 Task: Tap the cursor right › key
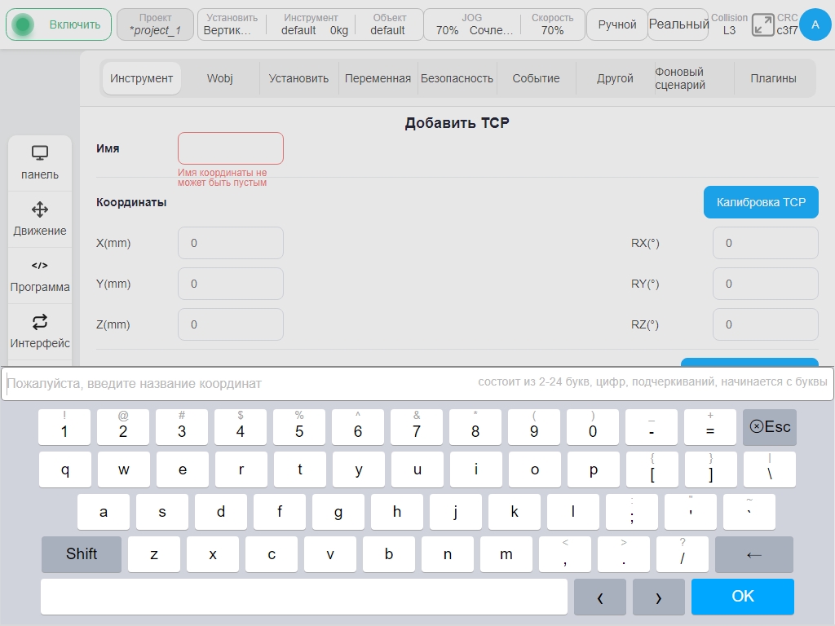[x=659, y=597]
